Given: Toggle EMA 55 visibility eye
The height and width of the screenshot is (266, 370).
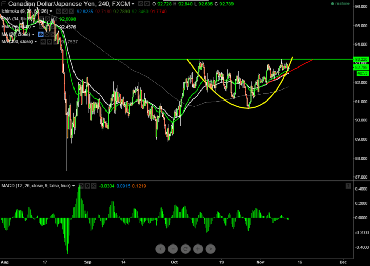Looking at the screenshot, I should coord(41,27).
